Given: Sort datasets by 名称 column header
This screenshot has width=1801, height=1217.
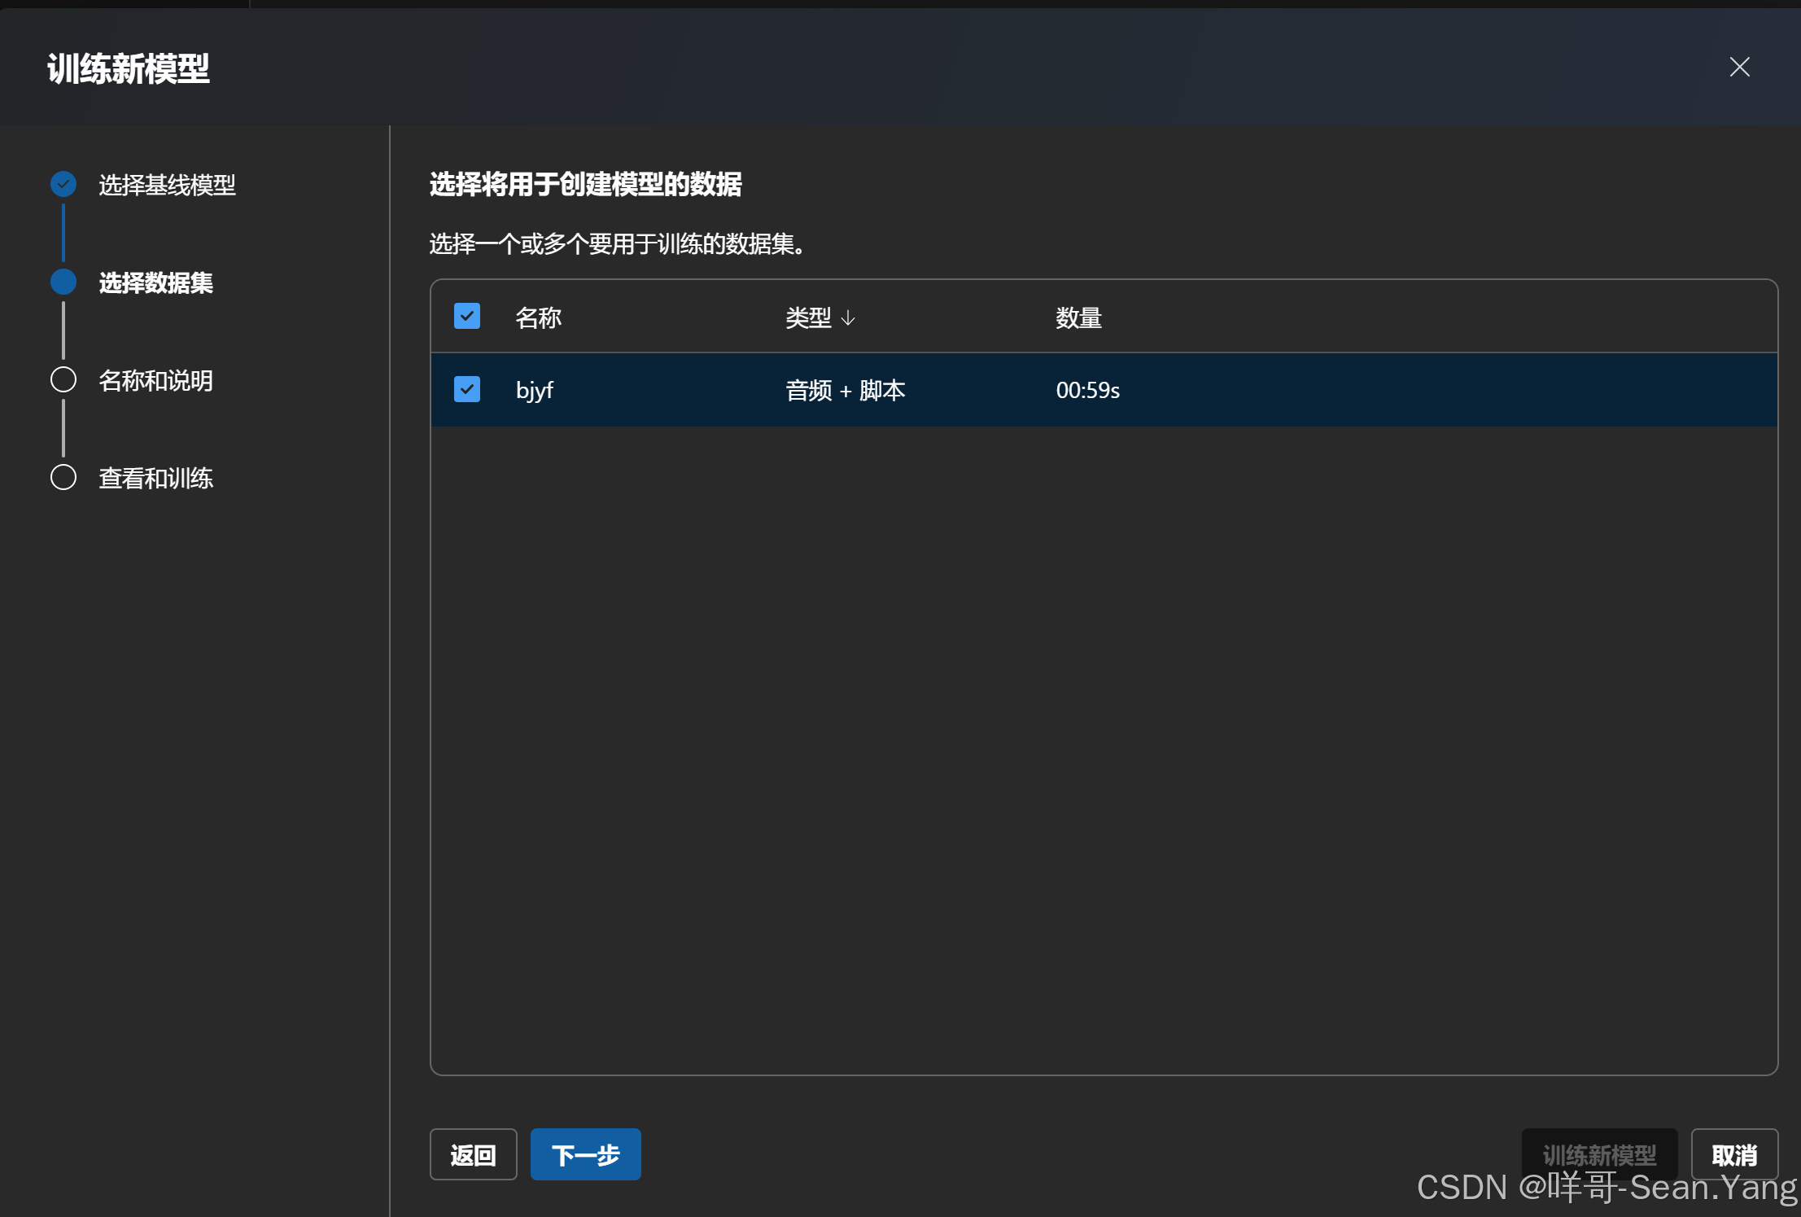Looking at the screenshot, I should pyautogui.click(x=538, y=317).
